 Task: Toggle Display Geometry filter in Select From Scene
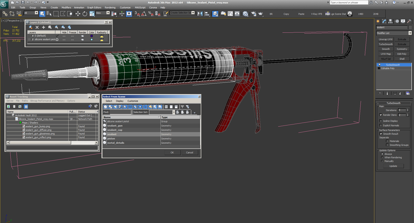click(x=105, y=107)
